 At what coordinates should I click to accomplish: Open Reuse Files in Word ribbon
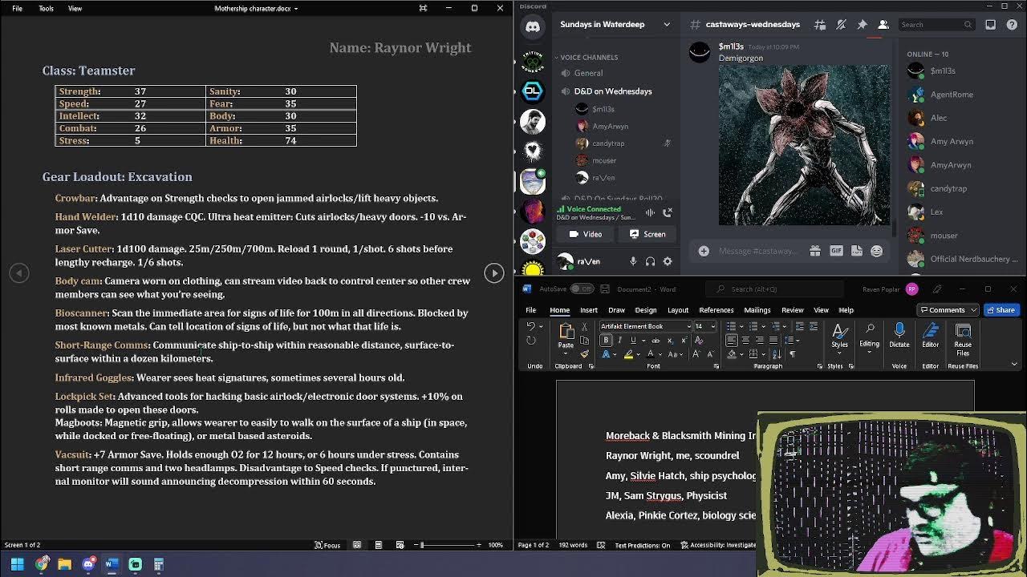963,337
